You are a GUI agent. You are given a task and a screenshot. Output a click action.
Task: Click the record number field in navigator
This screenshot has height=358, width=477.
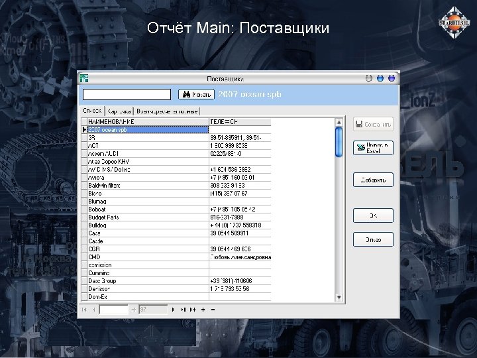tap(114, 310)
